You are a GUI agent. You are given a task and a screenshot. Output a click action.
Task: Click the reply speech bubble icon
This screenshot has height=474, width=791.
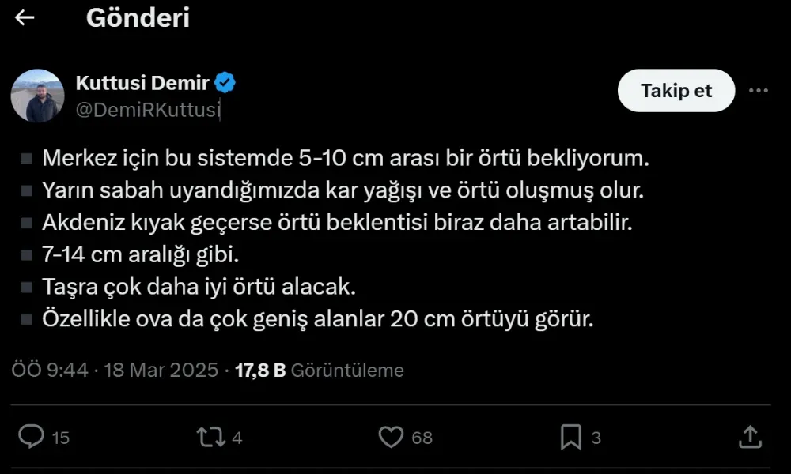point(31,437)
